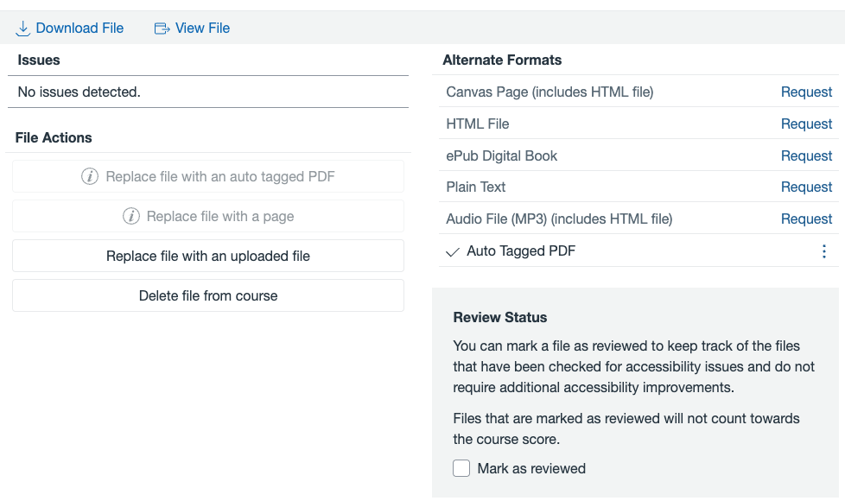
Task: Request the ePub Digital Book format
Action: coord(806,155)
